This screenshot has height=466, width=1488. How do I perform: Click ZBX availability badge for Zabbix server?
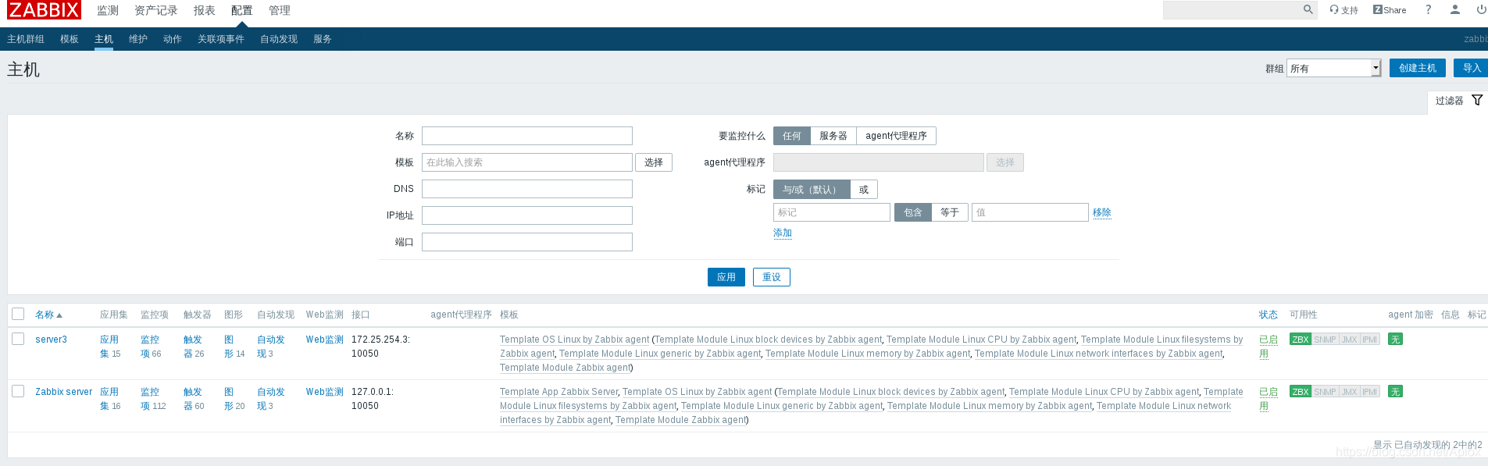pos(1301,392)
